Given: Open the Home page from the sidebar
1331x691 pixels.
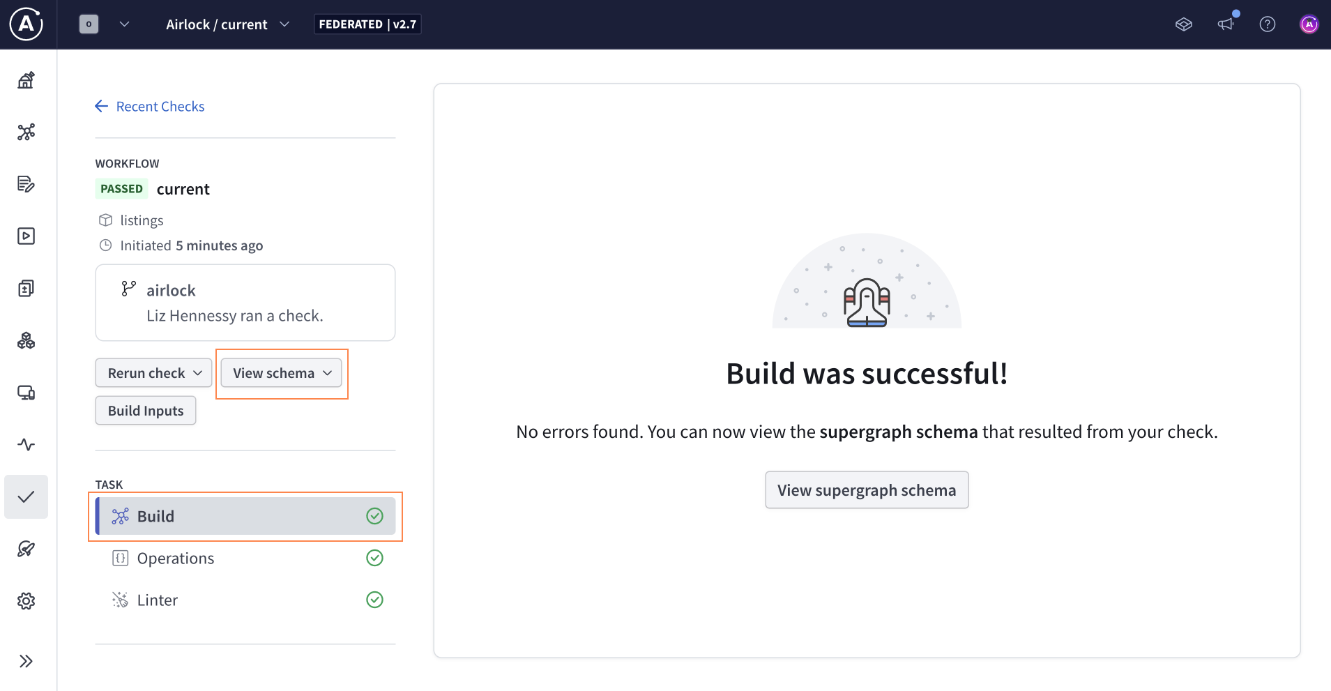Looking at the screenshot, I should (26, 79).
